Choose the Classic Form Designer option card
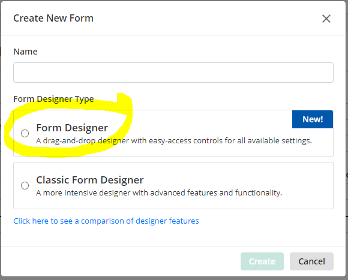 tap(173, 185)
